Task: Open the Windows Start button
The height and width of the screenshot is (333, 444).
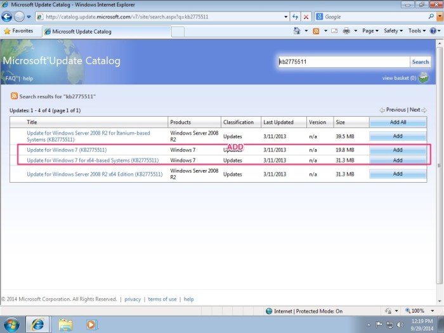Action: click(11, 325)
